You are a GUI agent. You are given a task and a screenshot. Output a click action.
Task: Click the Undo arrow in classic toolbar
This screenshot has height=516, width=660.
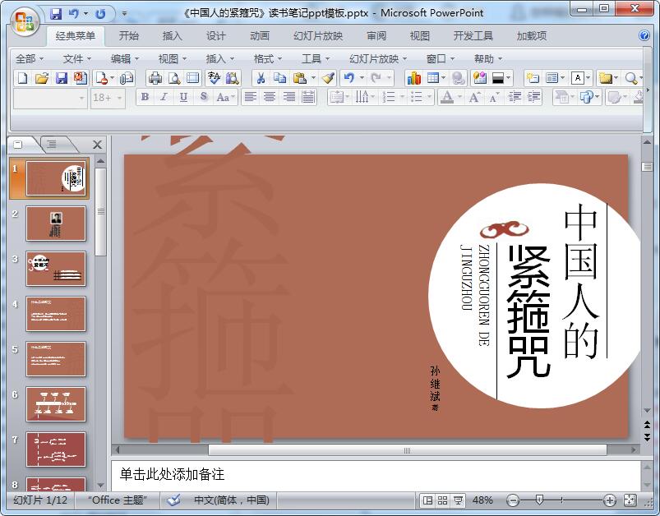349,78
